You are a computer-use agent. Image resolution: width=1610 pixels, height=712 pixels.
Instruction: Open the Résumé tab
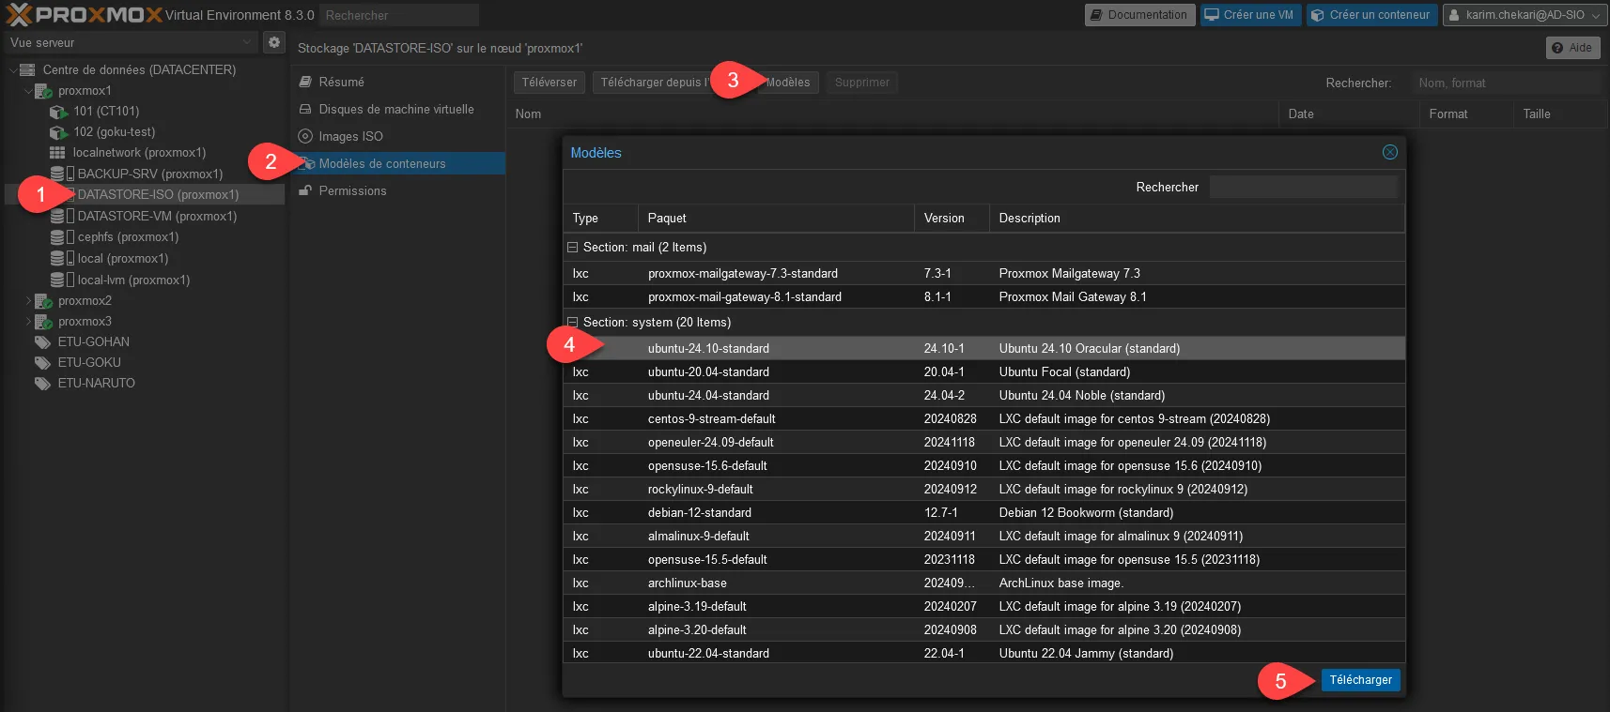click(x=341, y=82)
